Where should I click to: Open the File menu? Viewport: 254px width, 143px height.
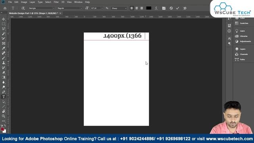click(x=10, y=2)
